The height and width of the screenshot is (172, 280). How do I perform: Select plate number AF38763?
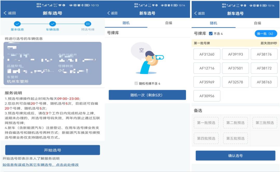click(x=264, y=82)
